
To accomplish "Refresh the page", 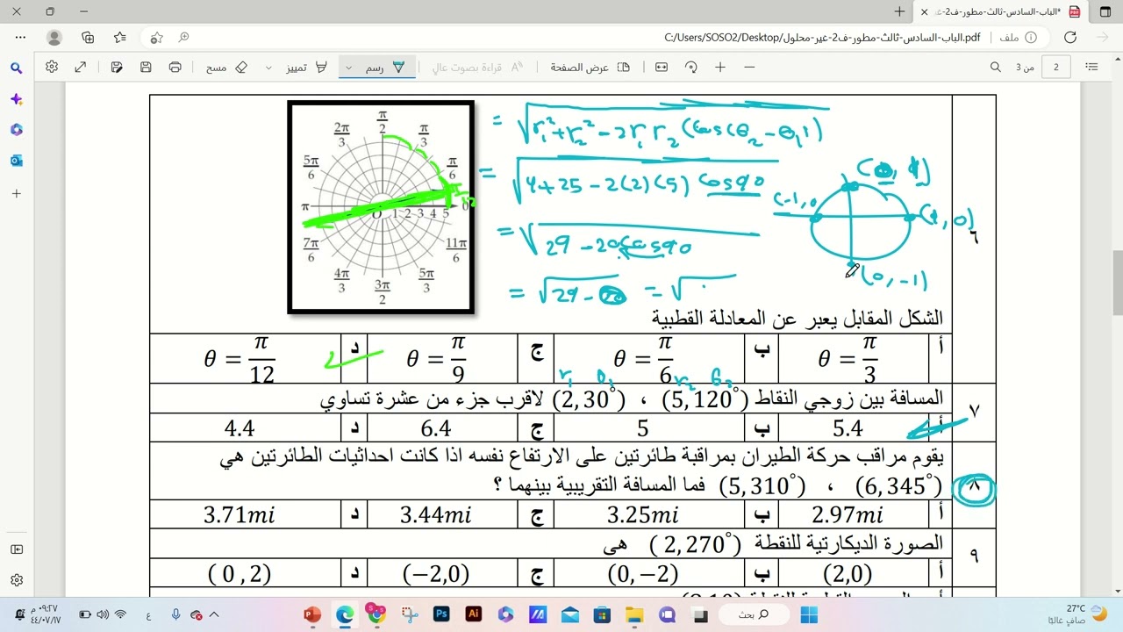I will tap(1070, 37).
